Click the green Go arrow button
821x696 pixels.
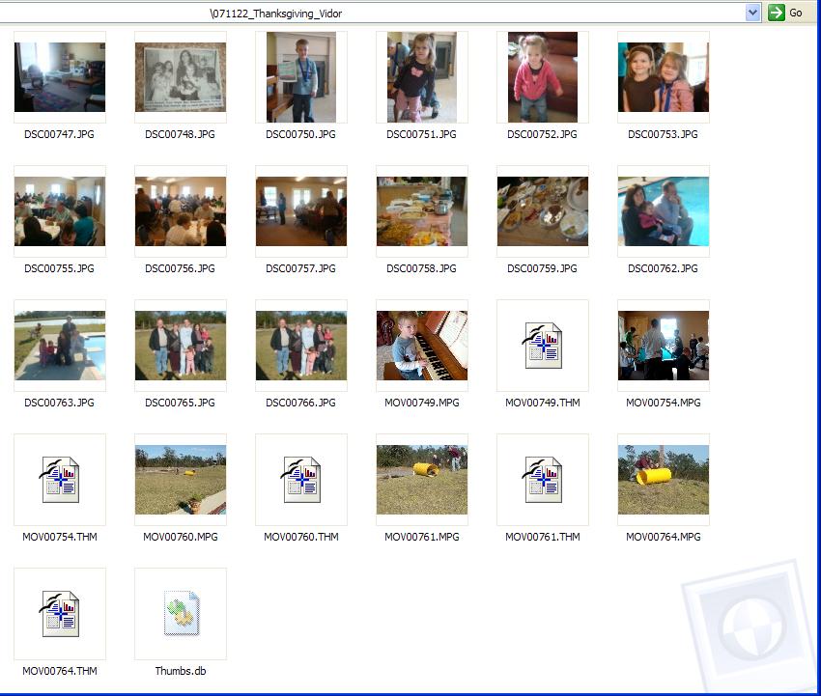[776, 13]
